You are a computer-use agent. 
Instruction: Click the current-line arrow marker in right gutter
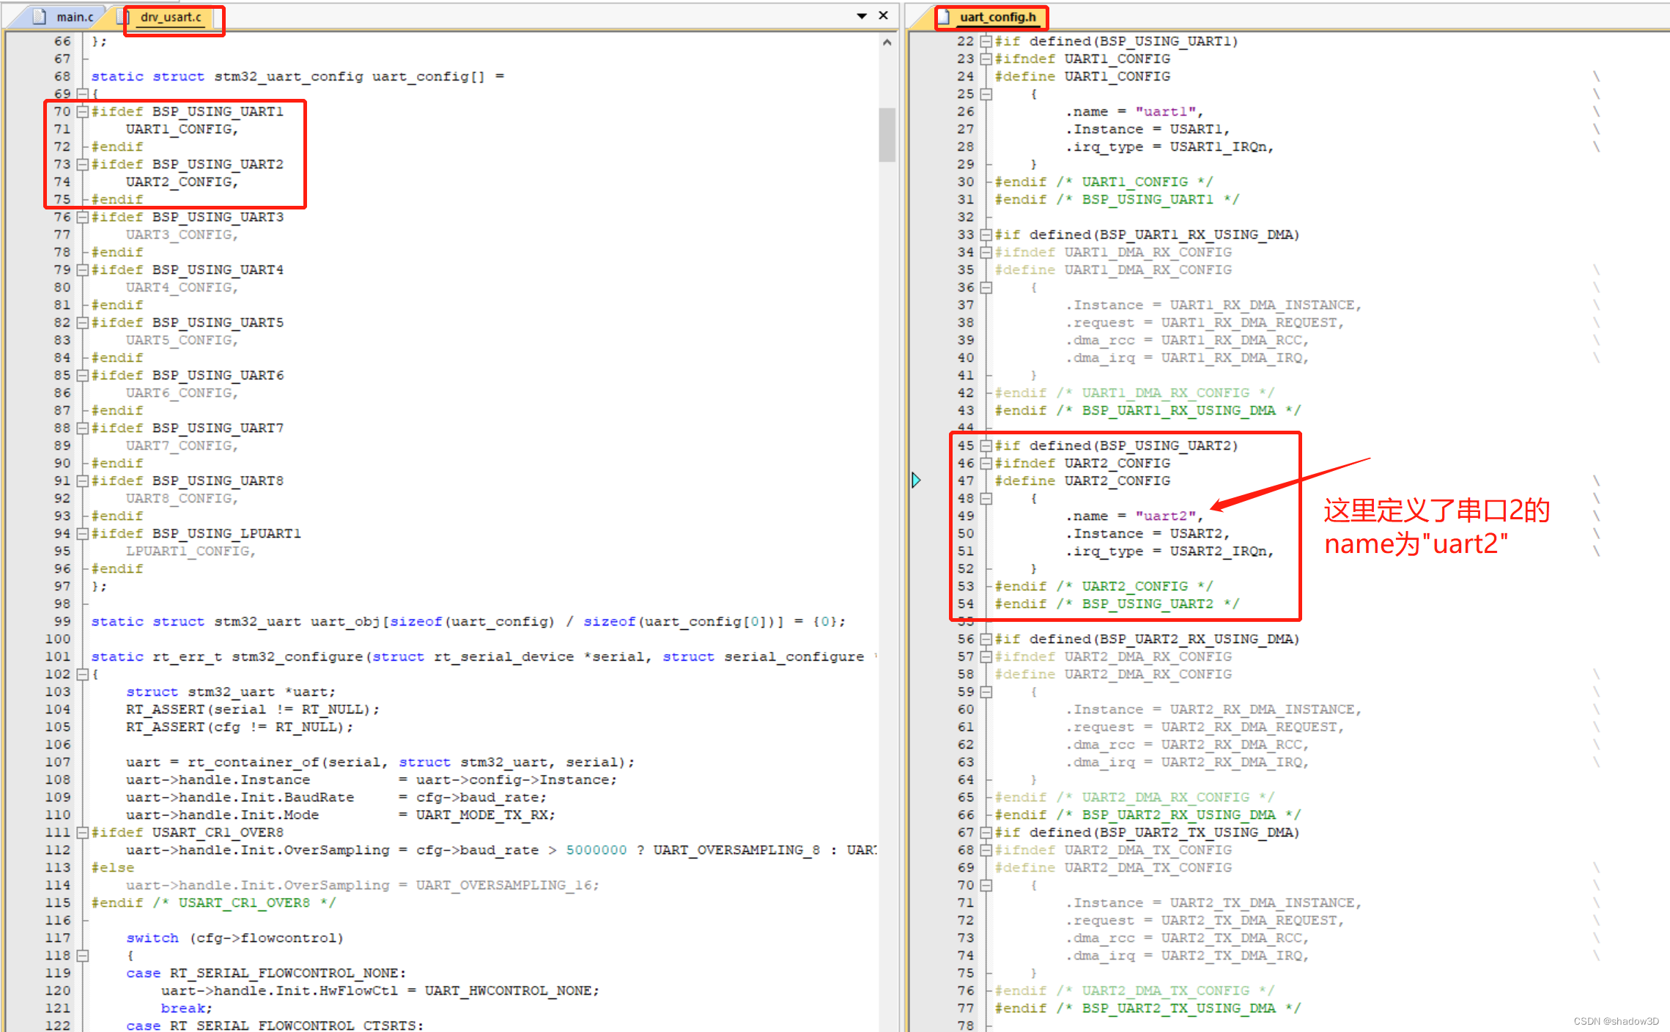917,480
